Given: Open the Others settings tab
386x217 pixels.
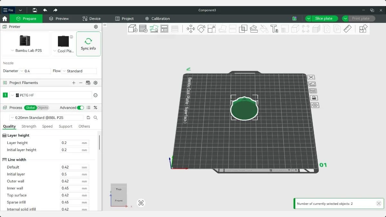Looking at the screenshot, I should pos(84,126).
